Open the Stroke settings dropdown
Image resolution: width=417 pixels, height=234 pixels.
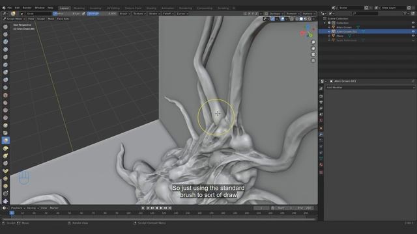pyautogui.click(x=154, y=14)
